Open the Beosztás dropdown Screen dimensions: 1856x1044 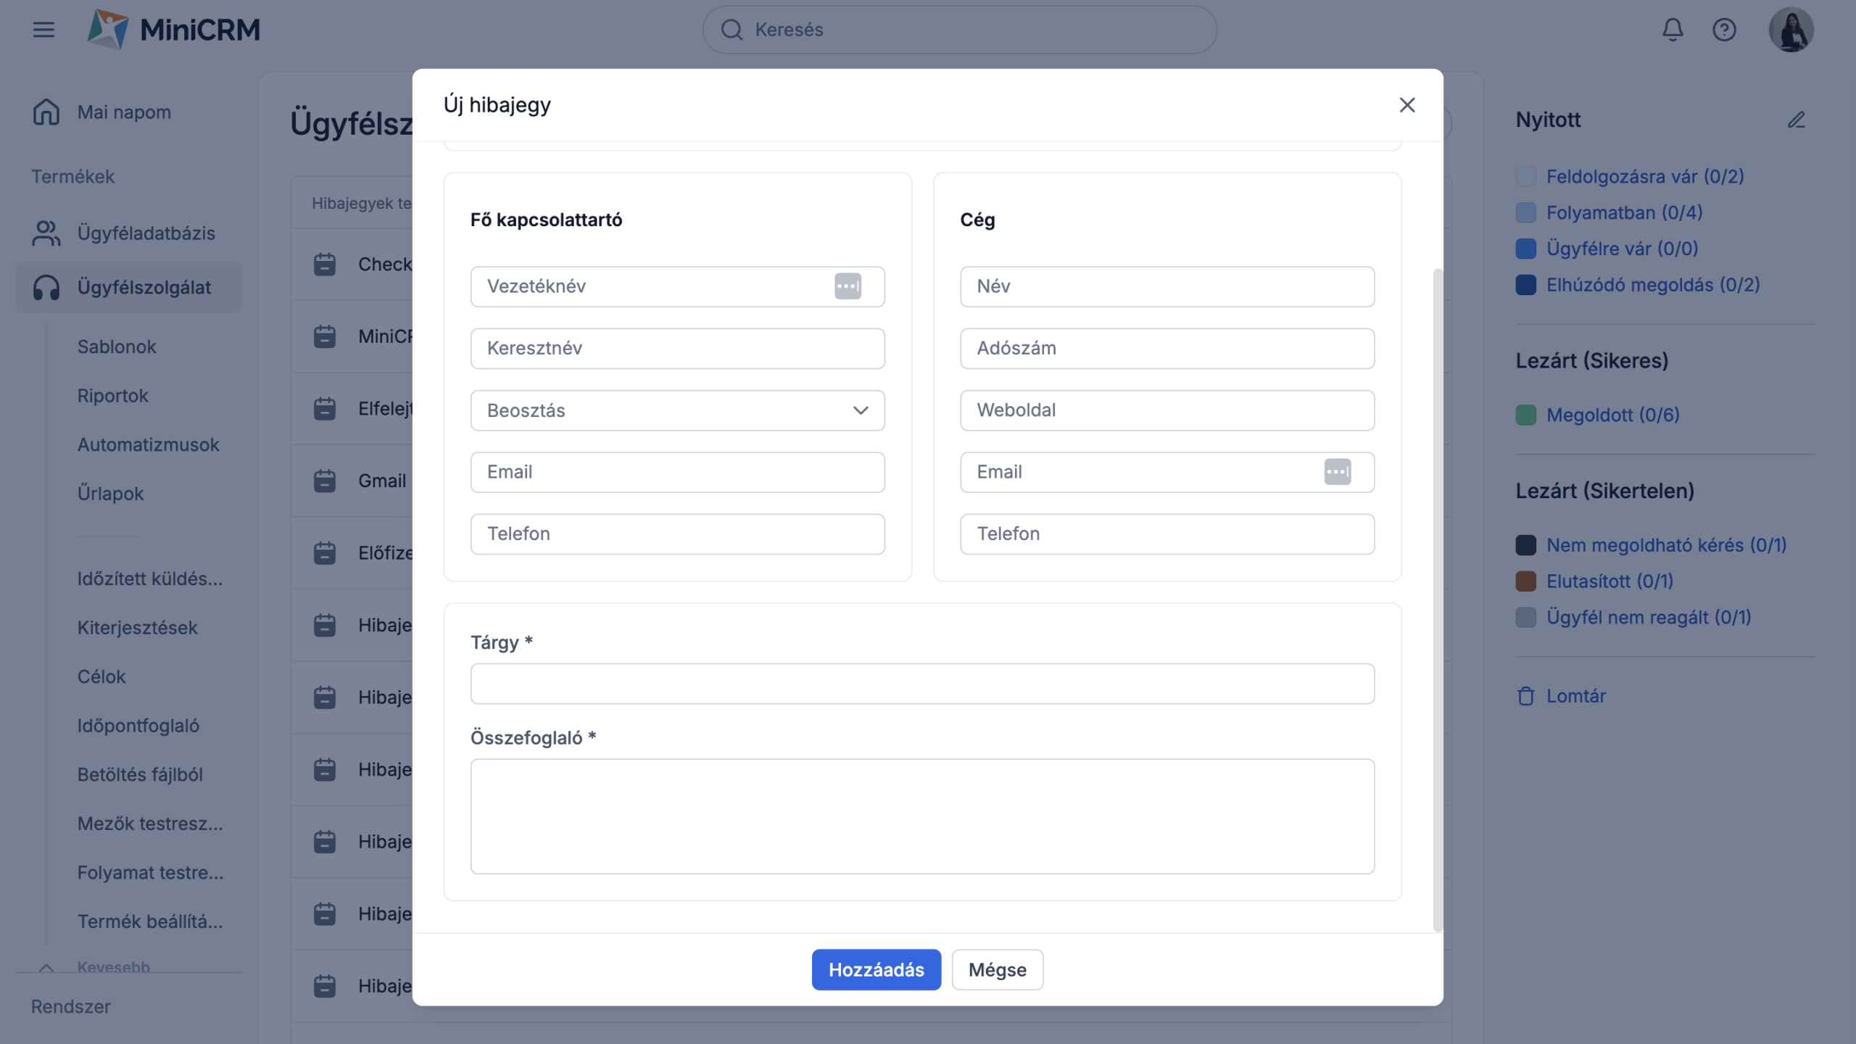coord(677,410)
